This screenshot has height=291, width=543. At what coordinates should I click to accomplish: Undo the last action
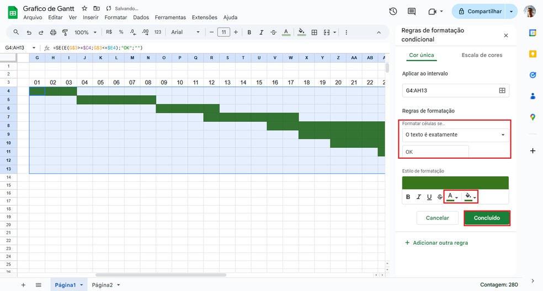29,32
